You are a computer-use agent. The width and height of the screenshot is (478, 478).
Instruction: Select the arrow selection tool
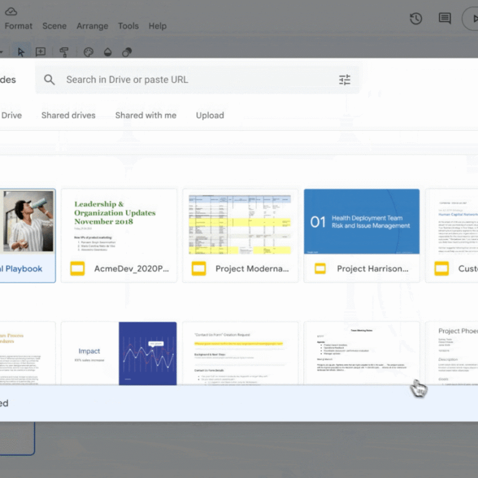[21, 52]
